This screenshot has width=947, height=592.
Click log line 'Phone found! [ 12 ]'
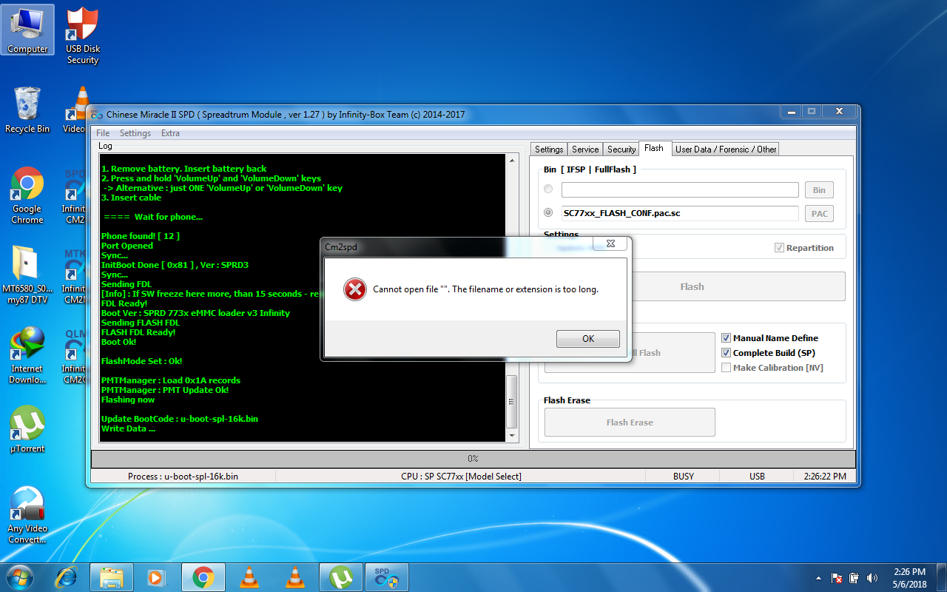(x=141, y=236)
